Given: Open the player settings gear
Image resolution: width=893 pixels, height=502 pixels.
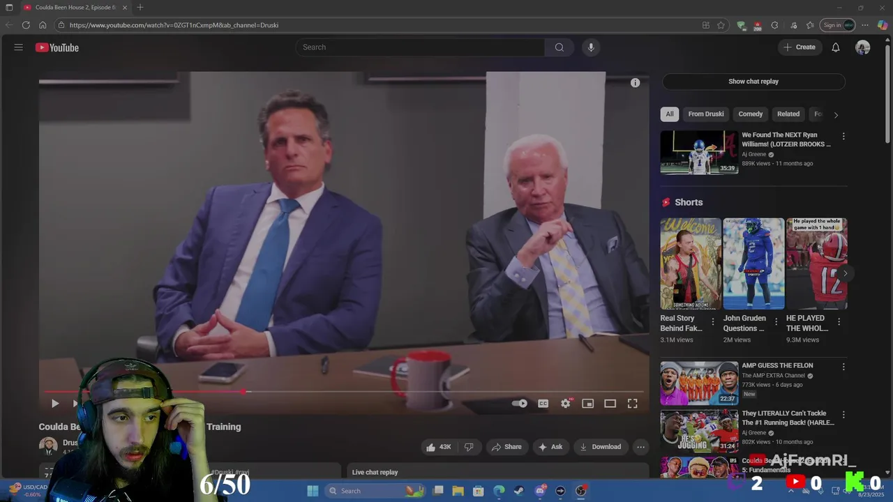Looking at the screenshot, I should (566, 404).
